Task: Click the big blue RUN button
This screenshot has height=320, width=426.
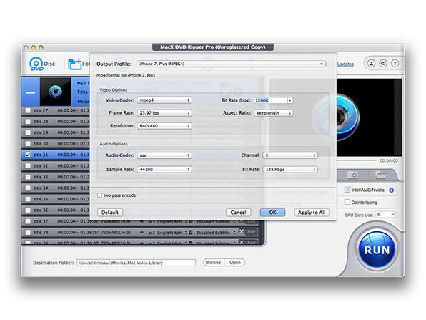Action: 377,250
